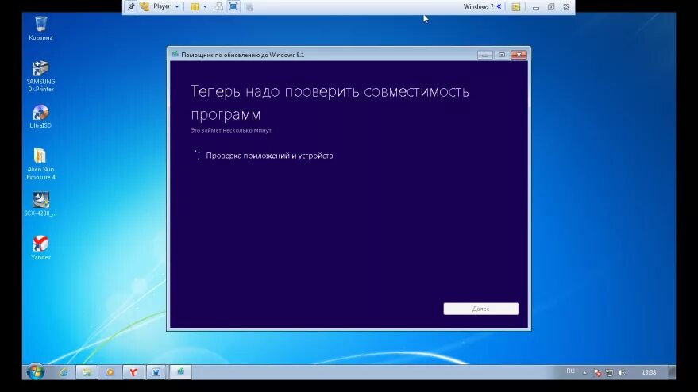Open Microsoft Word from the taskbar
The width and height of the screenshot is (698, 392).
pyautogui.click(x=156, y=372)
